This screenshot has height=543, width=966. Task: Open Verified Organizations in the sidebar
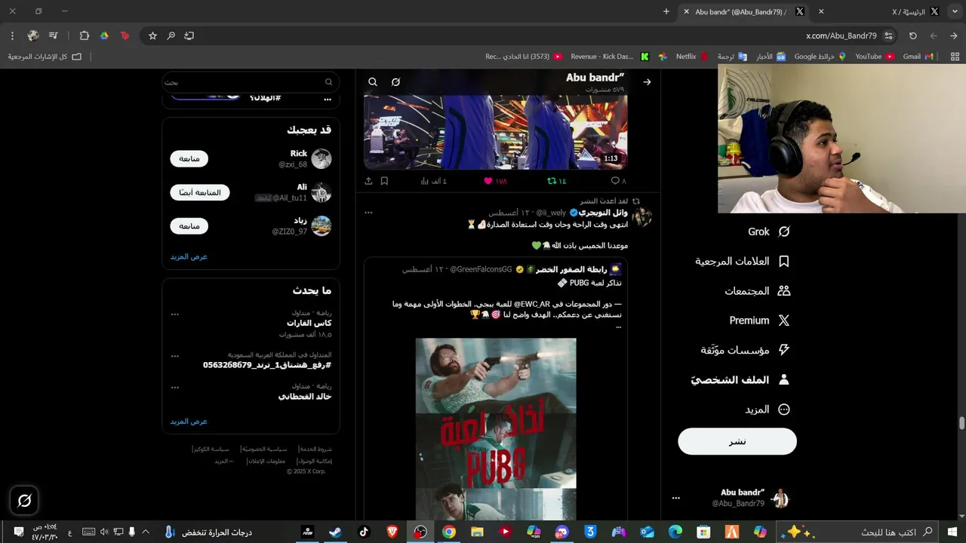(x=745, y=350)
